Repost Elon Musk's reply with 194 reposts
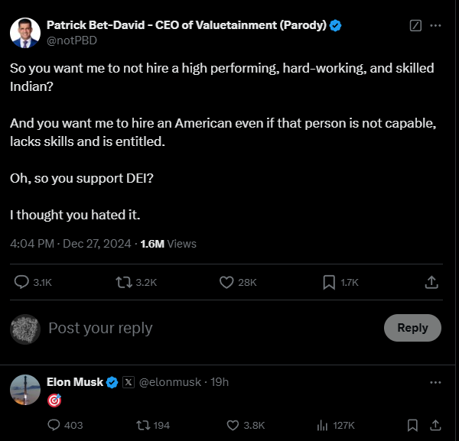Screen dimensions: 459x441 [142, 425]
